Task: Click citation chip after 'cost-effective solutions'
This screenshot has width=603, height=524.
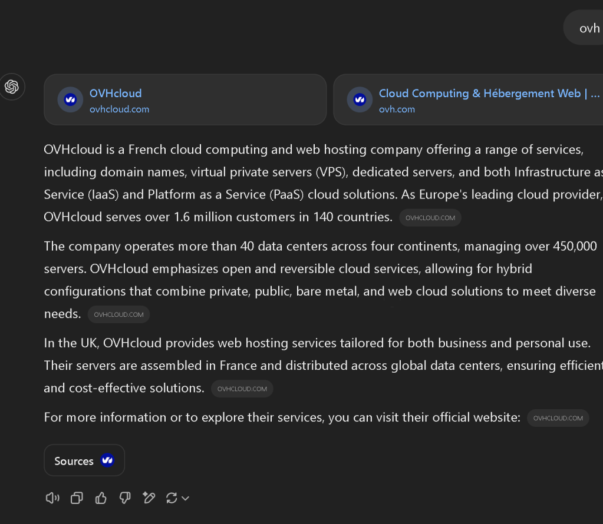Action: pos(242,389)
